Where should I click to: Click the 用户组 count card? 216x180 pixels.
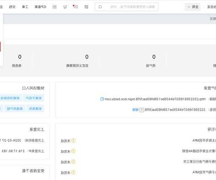[154, 60]
